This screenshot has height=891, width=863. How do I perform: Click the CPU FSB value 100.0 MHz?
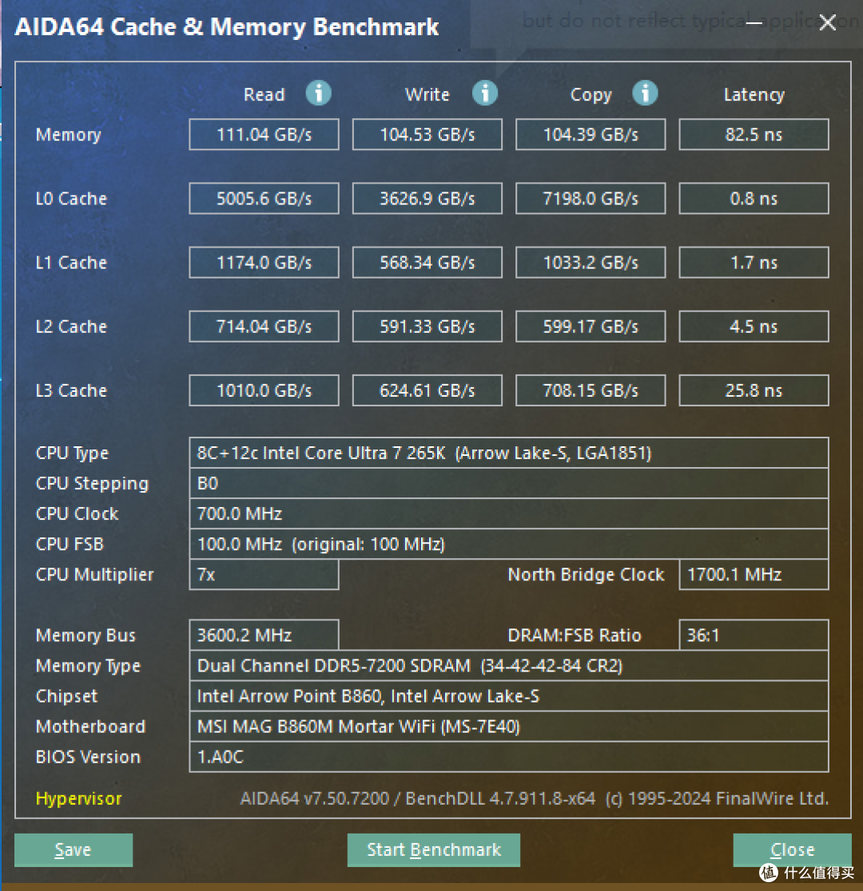[509, 544]
